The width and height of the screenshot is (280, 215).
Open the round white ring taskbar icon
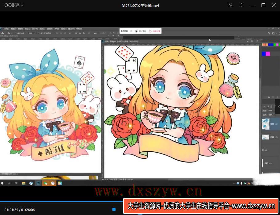click(53, 183)
